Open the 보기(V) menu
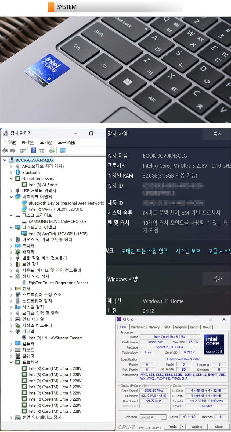The width and height of the screenshot is (231, 432). pos(46,142)
